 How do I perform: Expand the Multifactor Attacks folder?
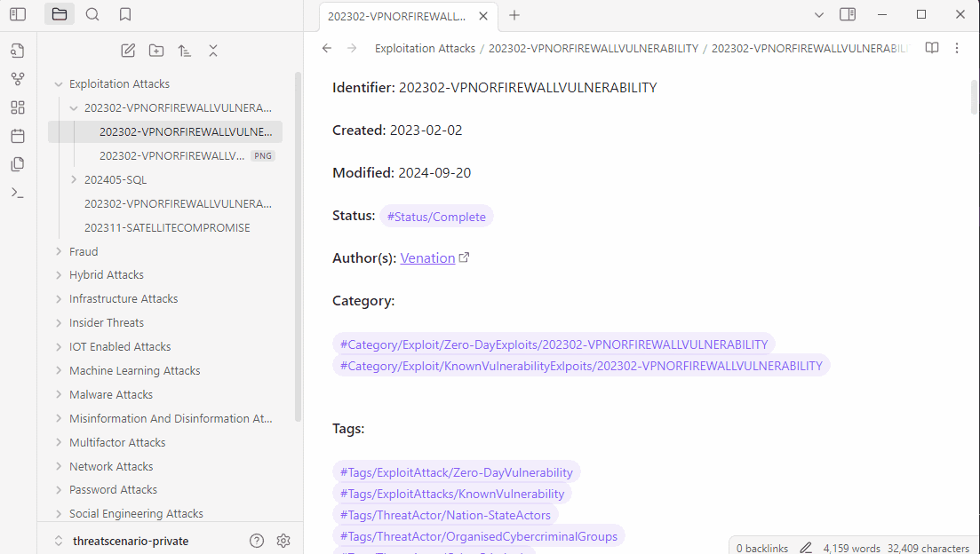coord(59,442)
